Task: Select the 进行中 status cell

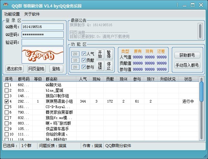Action: tap(188, 102)
